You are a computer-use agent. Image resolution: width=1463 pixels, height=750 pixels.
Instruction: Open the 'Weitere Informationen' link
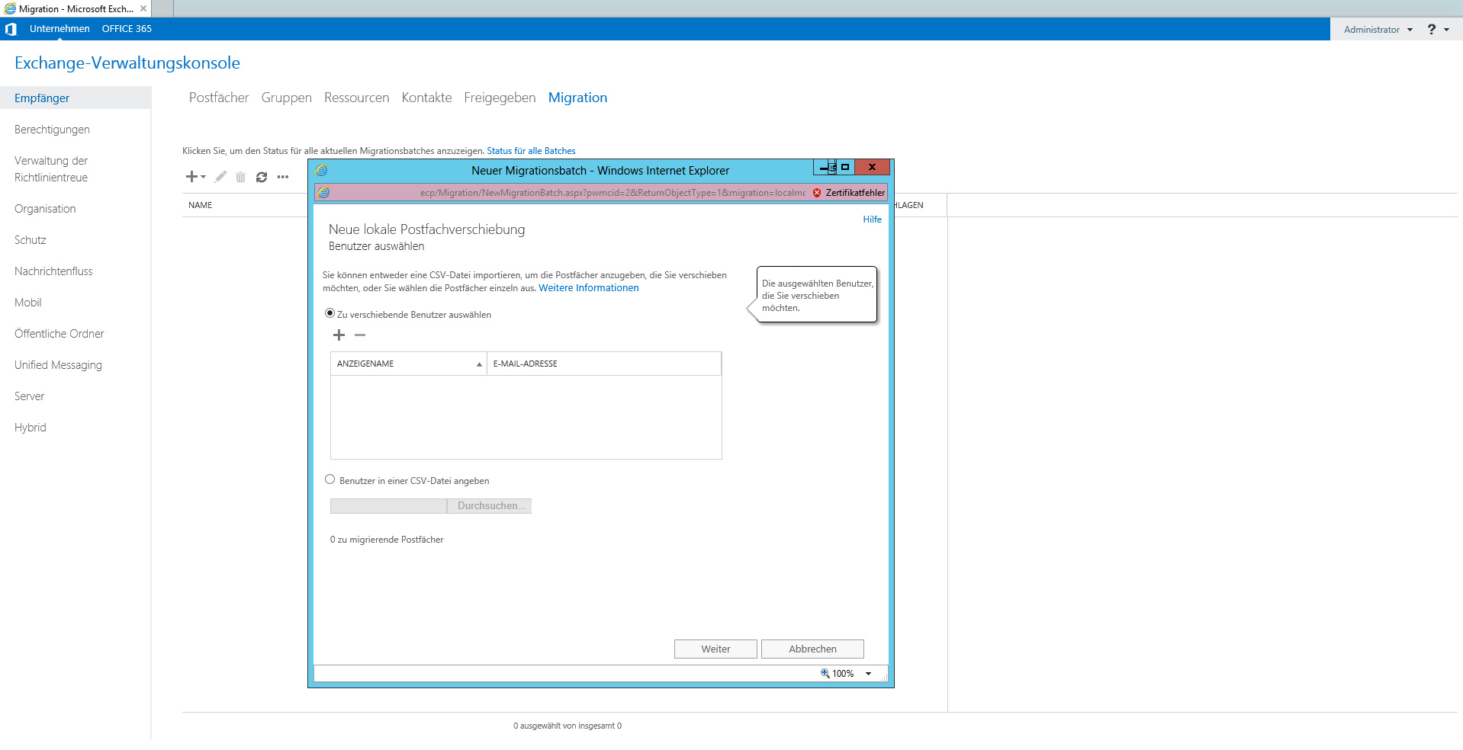pyautogui.click(x=588, y=288)
